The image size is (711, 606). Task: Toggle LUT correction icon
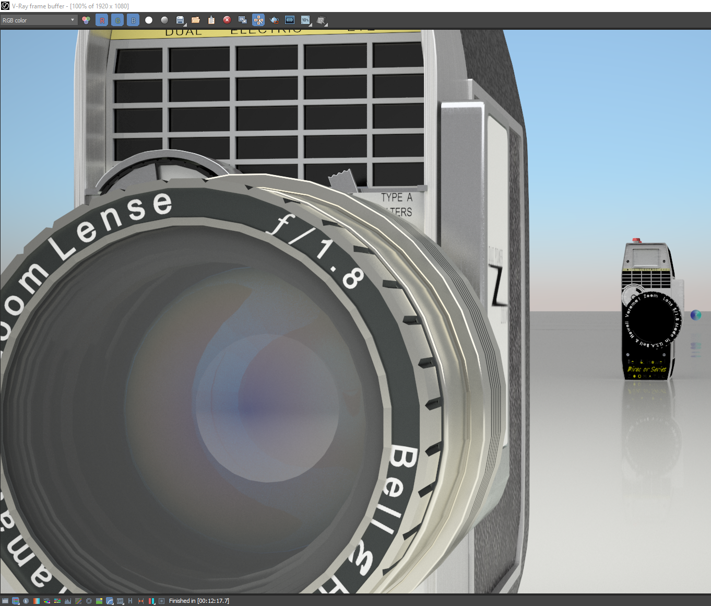point(120,601)
